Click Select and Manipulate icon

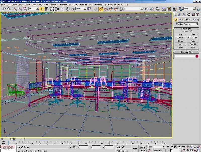95,9
